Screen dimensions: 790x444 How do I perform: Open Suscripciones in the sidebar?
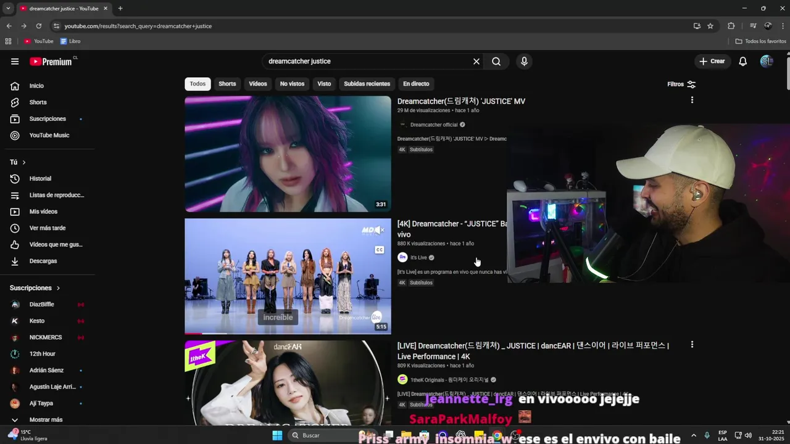click(x=48, y=119)
